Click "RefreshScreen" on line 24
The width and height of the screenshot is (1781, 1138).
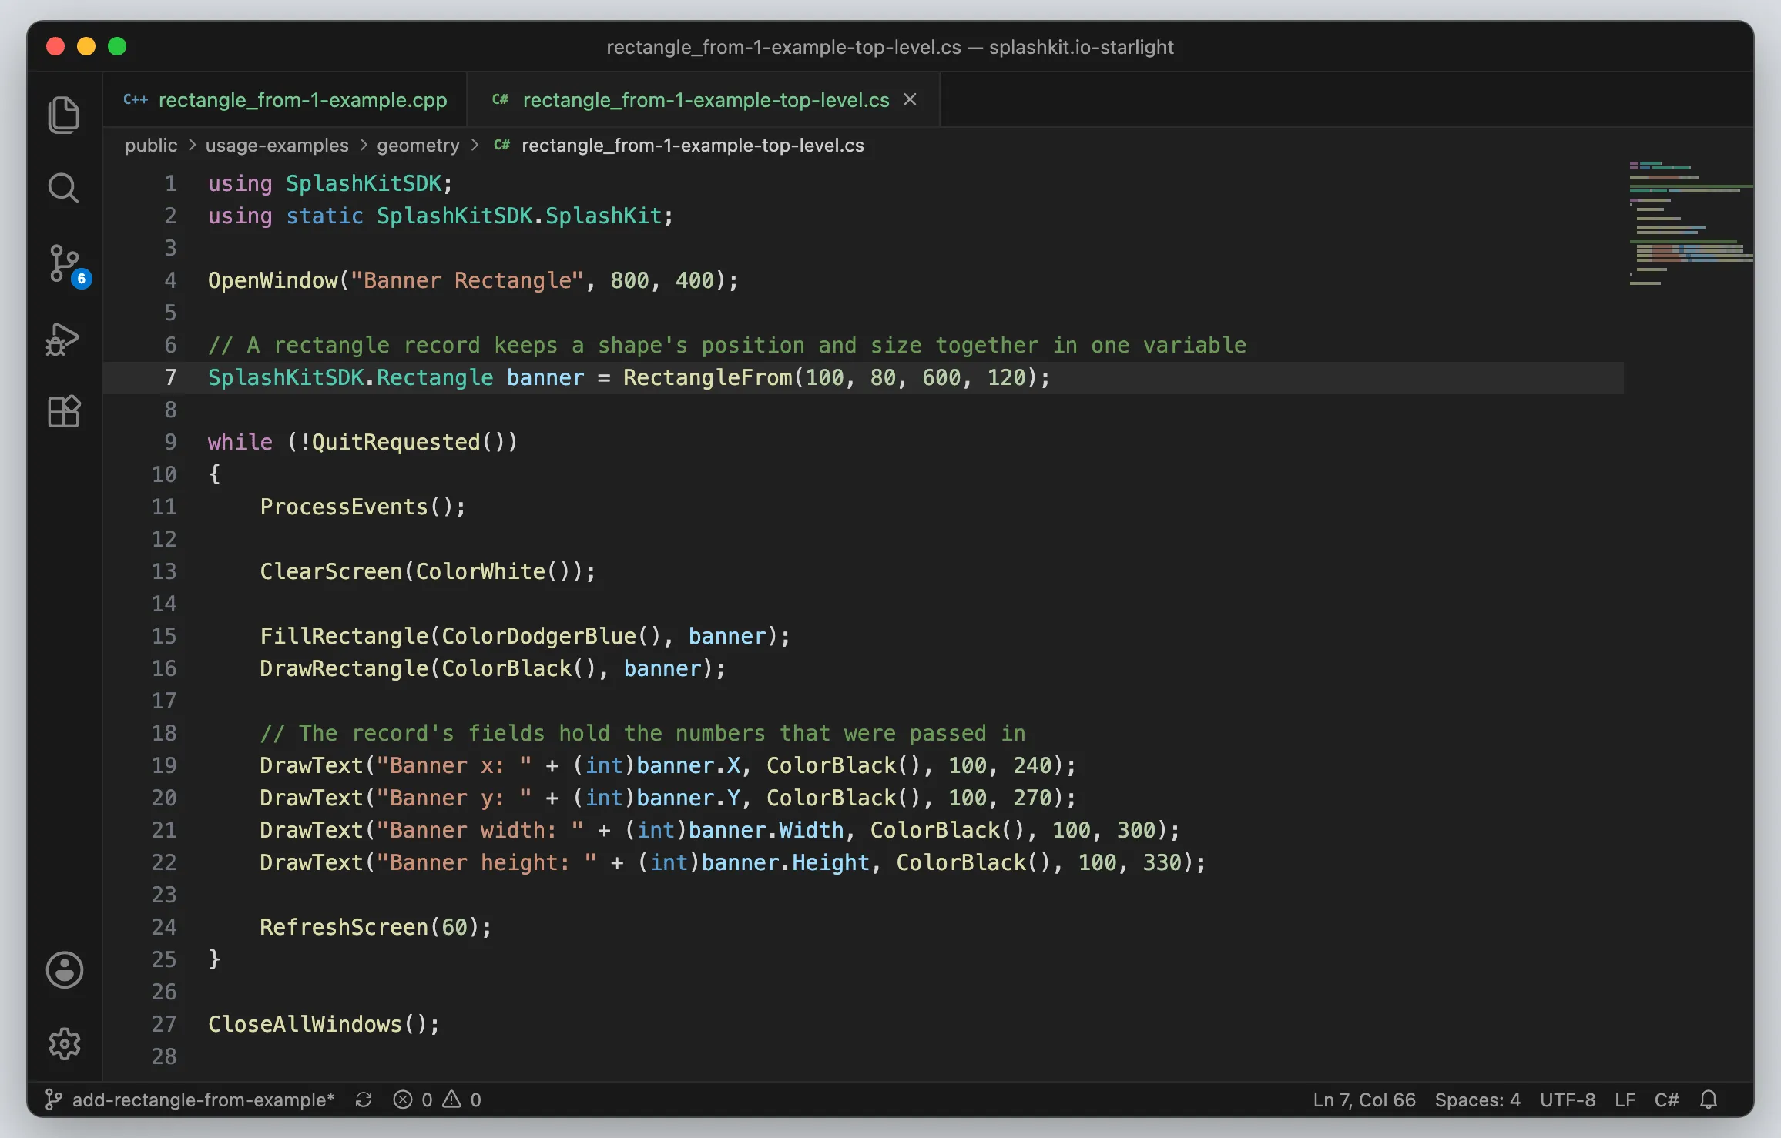tap(344, 927)
